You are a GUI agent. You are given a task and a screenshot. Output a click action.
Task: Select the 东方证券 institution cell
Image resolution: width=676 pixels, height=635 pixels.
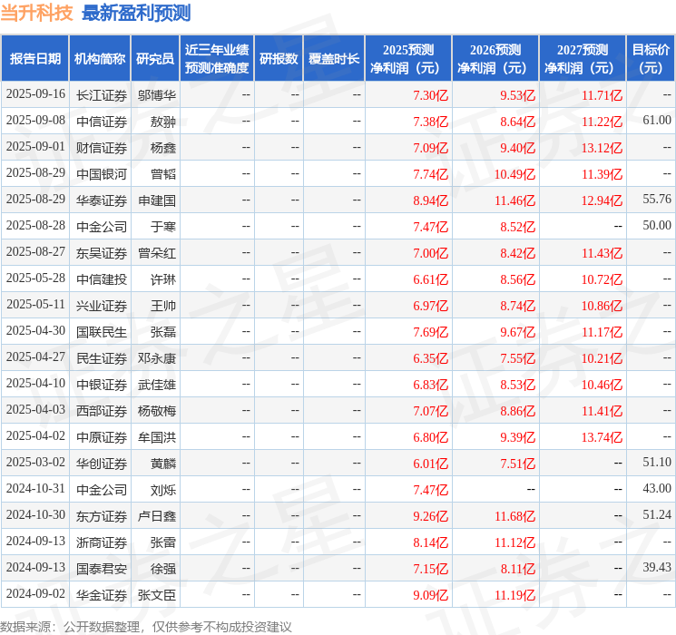pyautogui.click(x=102, y=516)
